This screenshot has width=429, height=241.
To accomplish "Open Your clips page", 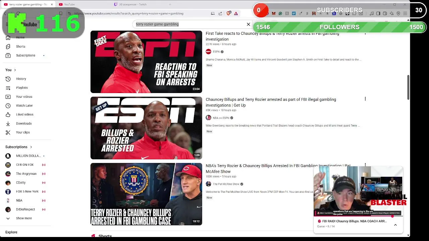I will coord(23,132).
